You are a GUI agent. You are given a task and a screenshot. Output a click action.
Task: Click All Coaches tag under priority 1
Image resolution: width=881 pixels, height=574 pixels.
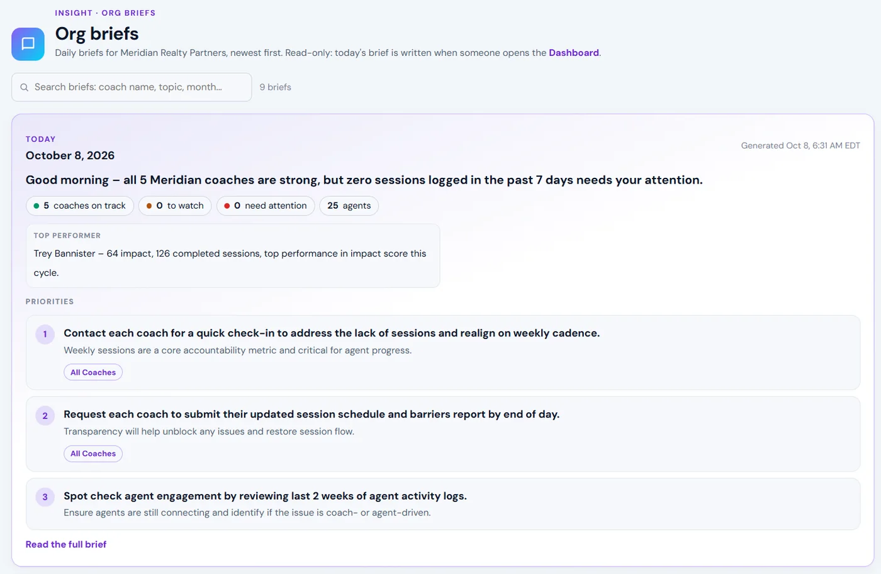[93, 372]
